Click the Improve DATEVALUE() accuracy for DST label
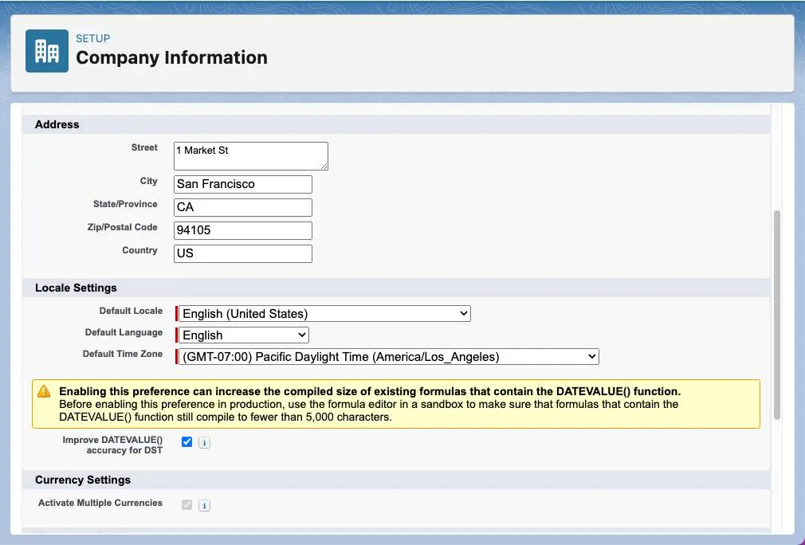 tap(112, 445)
